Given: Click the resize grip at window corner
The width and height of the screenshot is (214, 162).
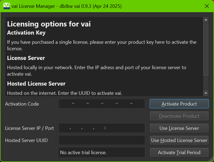Looking at the screenshot, I should pos(211,159).
